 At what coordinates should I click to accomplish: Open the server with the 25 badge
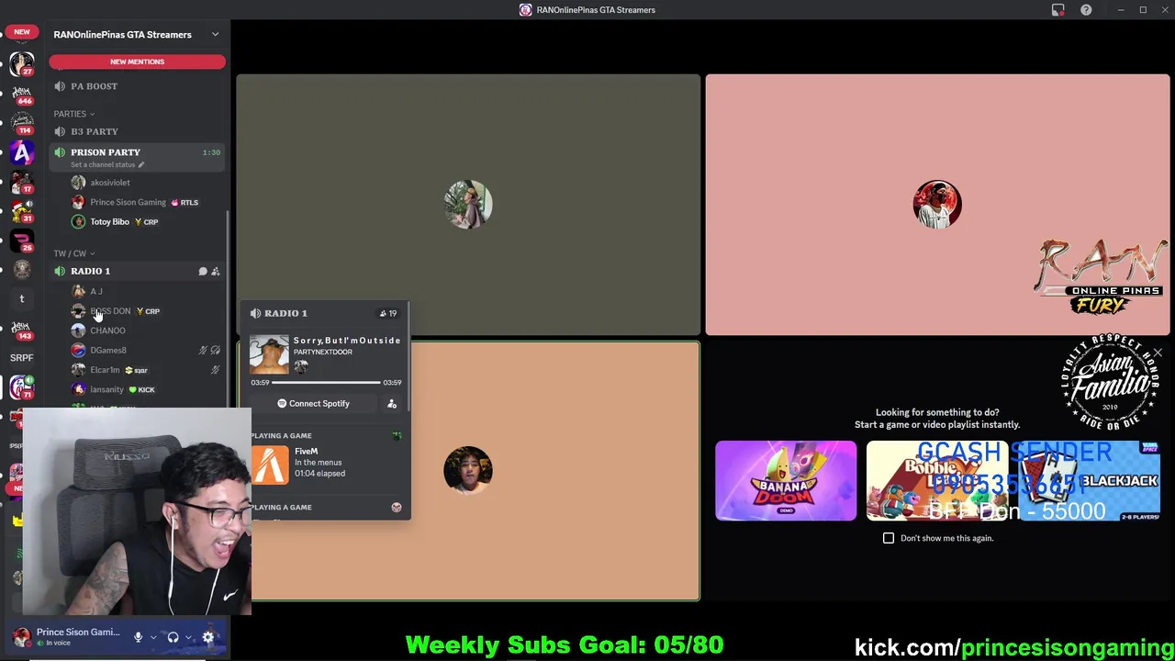click(21, 241)
